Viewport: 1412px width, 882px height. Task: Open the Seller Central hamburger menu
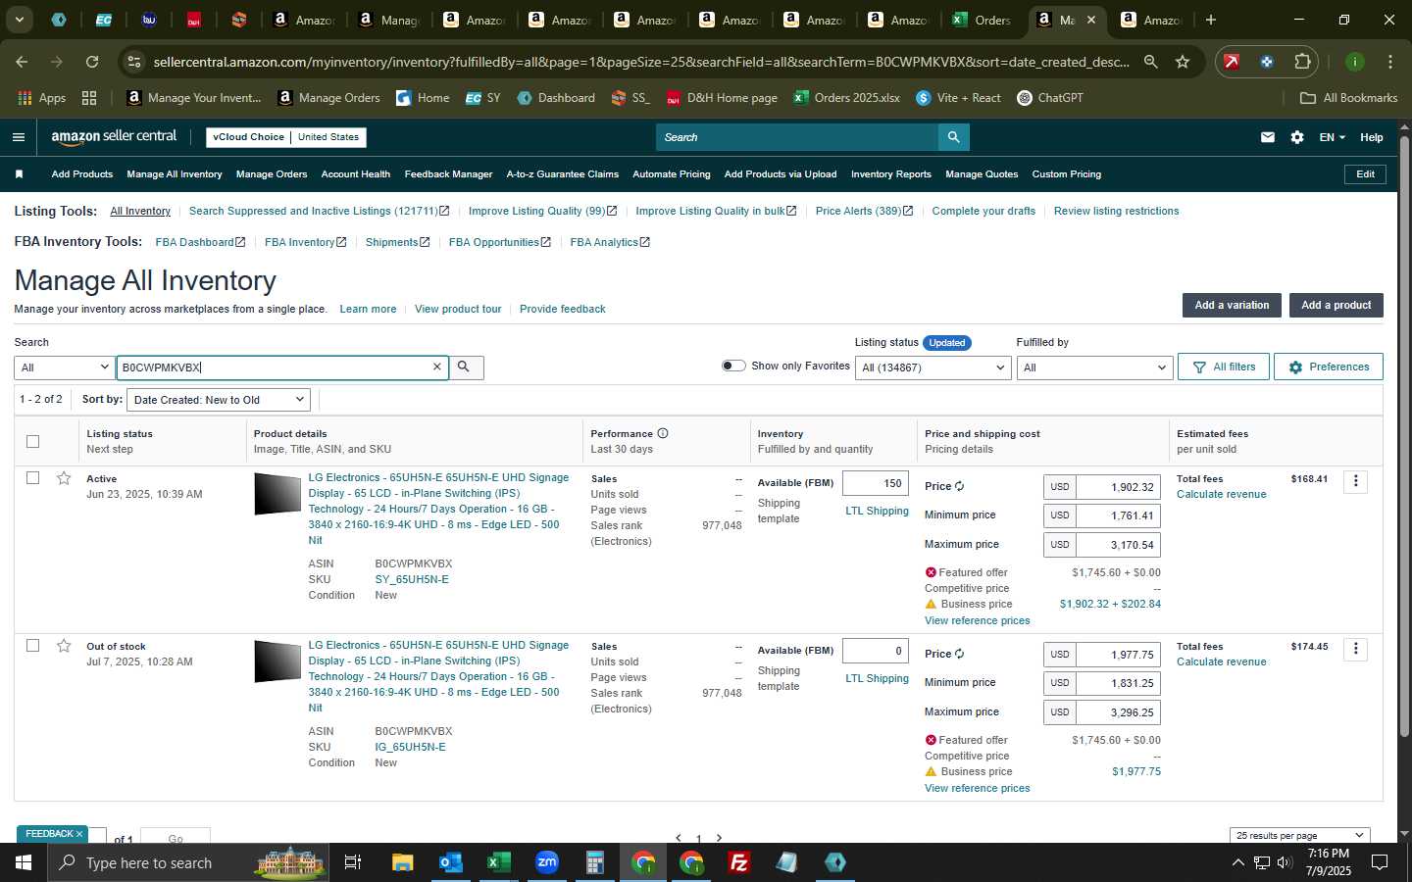pos(18,137)
